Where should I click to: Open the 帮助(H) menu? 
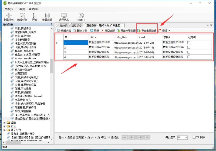click(33, 9)
